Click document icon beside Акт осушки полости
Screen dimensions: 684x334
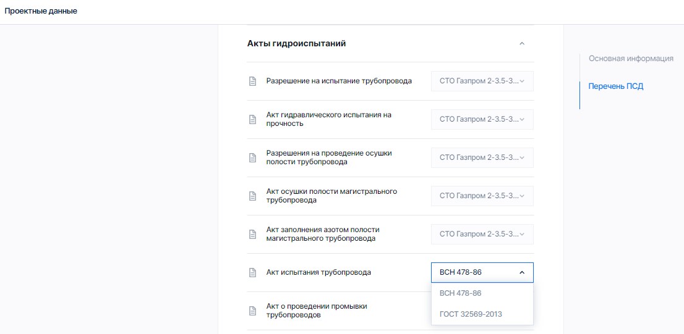(252, 196)
